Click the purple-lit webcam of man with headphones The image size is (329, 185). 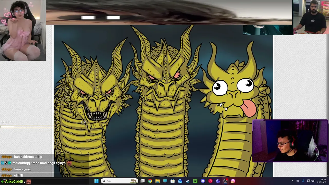[290, 141]
